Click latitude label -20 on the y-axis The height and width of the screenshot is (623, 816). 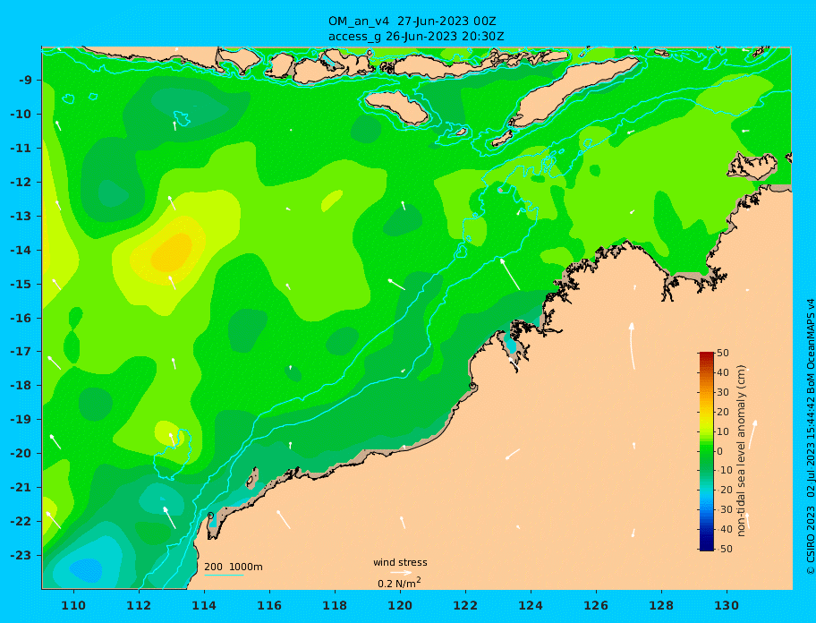click(x=21, y=453)
